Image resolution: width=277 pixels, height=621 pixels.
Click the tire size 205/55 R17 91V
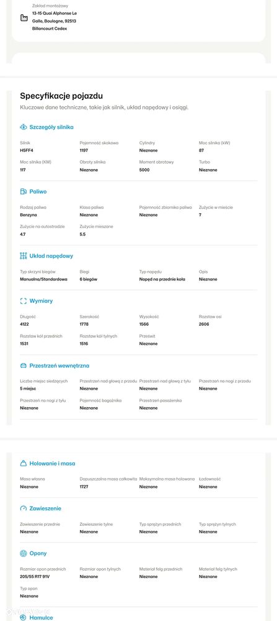33,577
